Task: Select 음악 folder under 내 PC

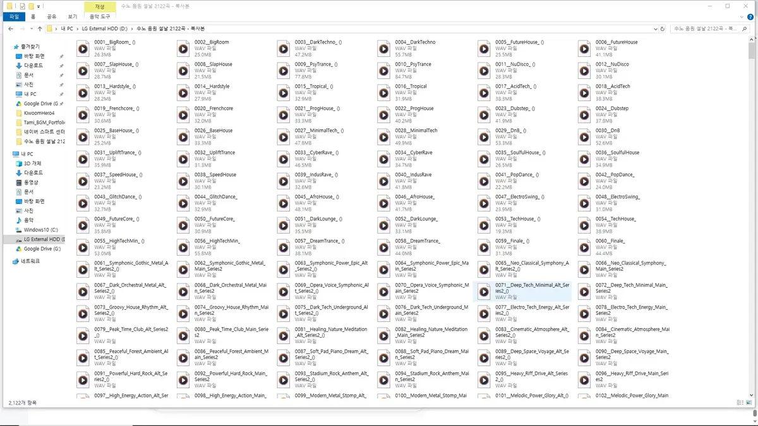Action: point(29,220)
